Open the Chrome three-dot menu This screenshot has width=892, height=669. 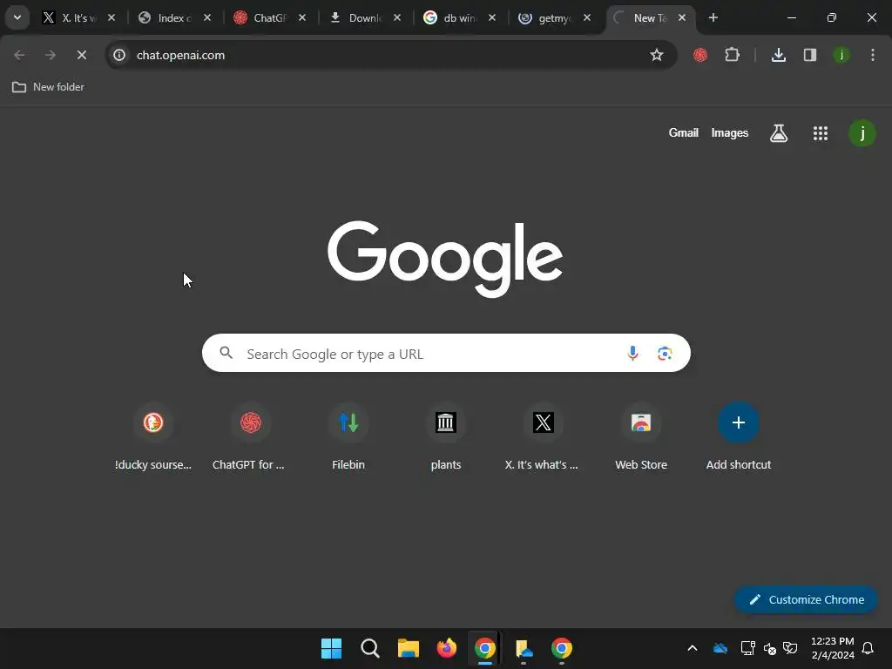[x=873, y=55]
